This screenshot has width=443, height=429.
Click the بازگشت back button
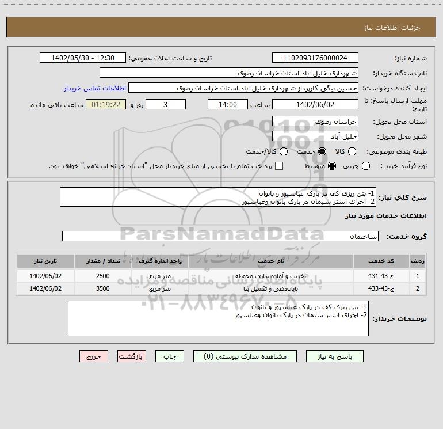click(132, 356)
